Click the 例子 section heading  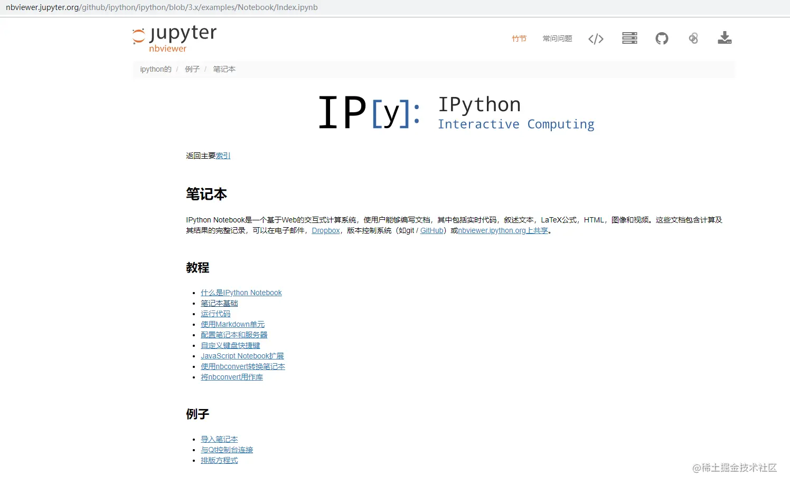click(197, 414)
